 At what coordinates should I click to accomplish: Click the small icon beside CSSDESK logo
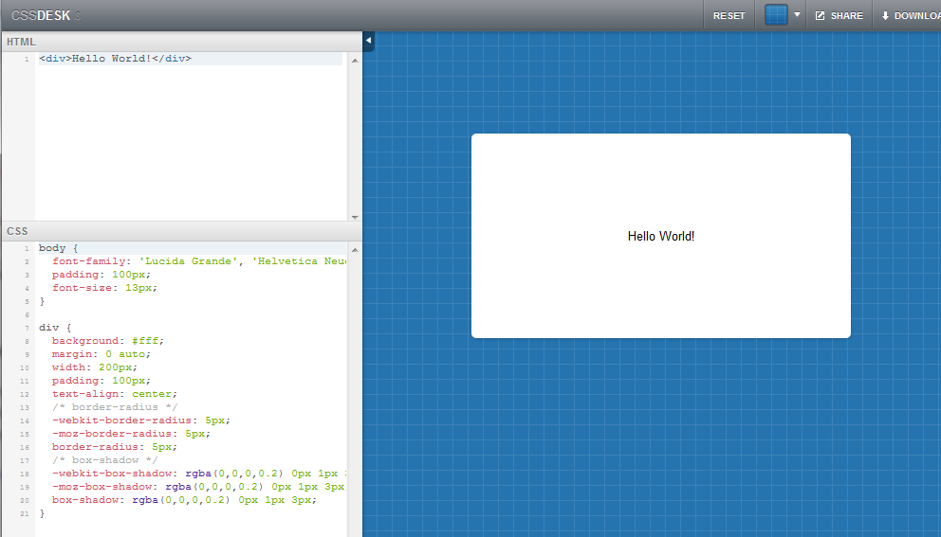click(78, 16)
